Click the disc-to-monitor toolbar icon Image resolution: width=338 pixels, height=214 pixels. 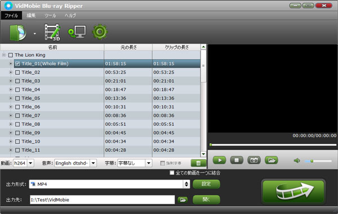tap(77, 32)
